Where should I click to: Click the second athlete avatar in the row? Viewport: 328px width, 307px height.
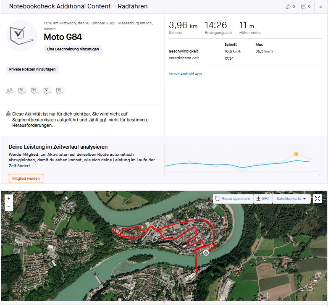[35, 91]
